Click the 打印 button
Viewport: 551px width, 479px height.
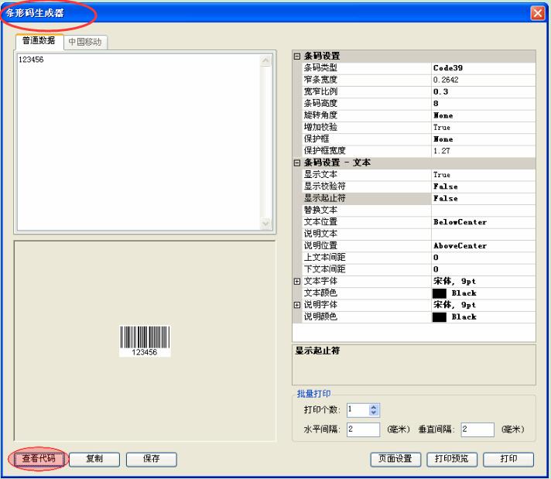(508, 459)
